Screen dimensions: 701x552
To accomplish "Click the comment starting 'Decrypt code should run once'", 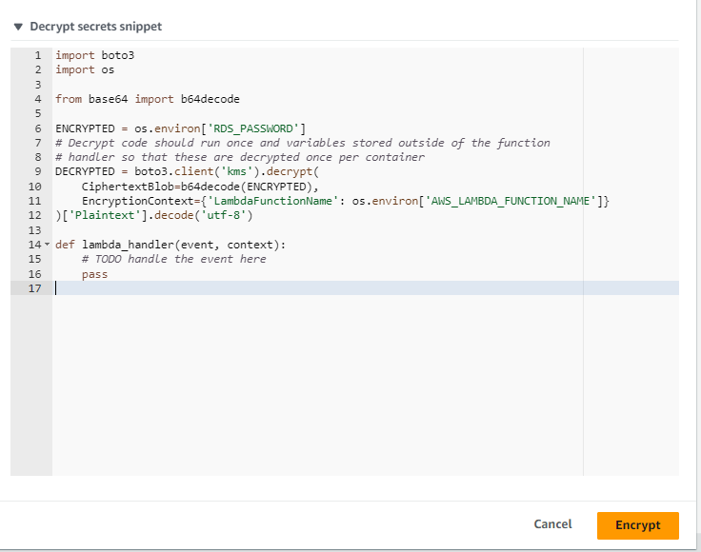I will (303, 143).
